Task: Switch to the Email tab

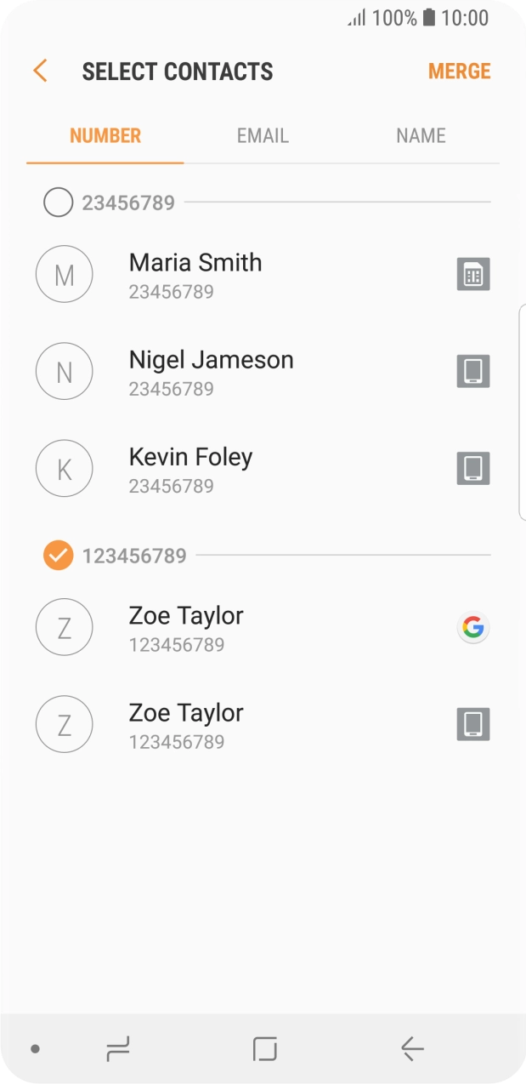Action: coord(263,135)
